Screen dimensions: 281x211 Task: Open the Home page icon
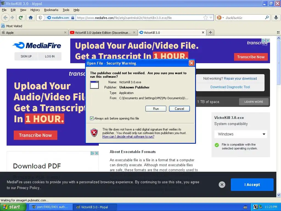tap(31, 18)
